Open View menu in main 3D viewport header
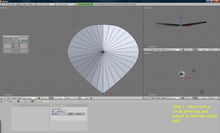This screenshot has height=133, width=220. click(x=9, y=98)
